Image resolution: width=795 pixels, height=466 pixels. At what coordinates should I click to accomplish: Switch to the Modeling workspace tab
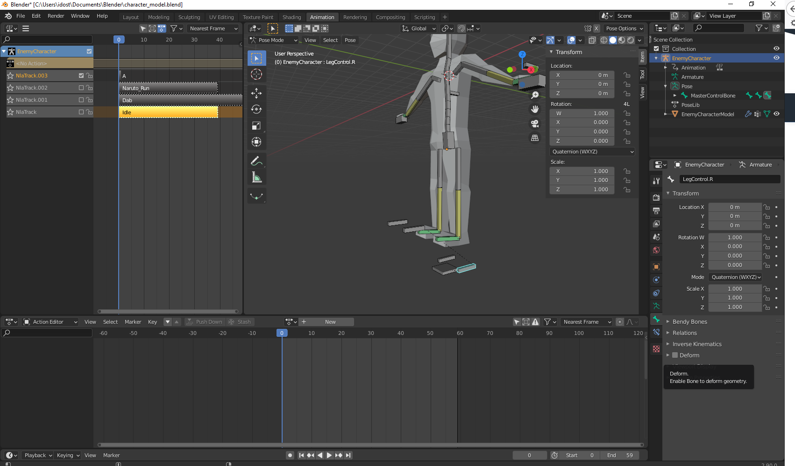[158, 17]
